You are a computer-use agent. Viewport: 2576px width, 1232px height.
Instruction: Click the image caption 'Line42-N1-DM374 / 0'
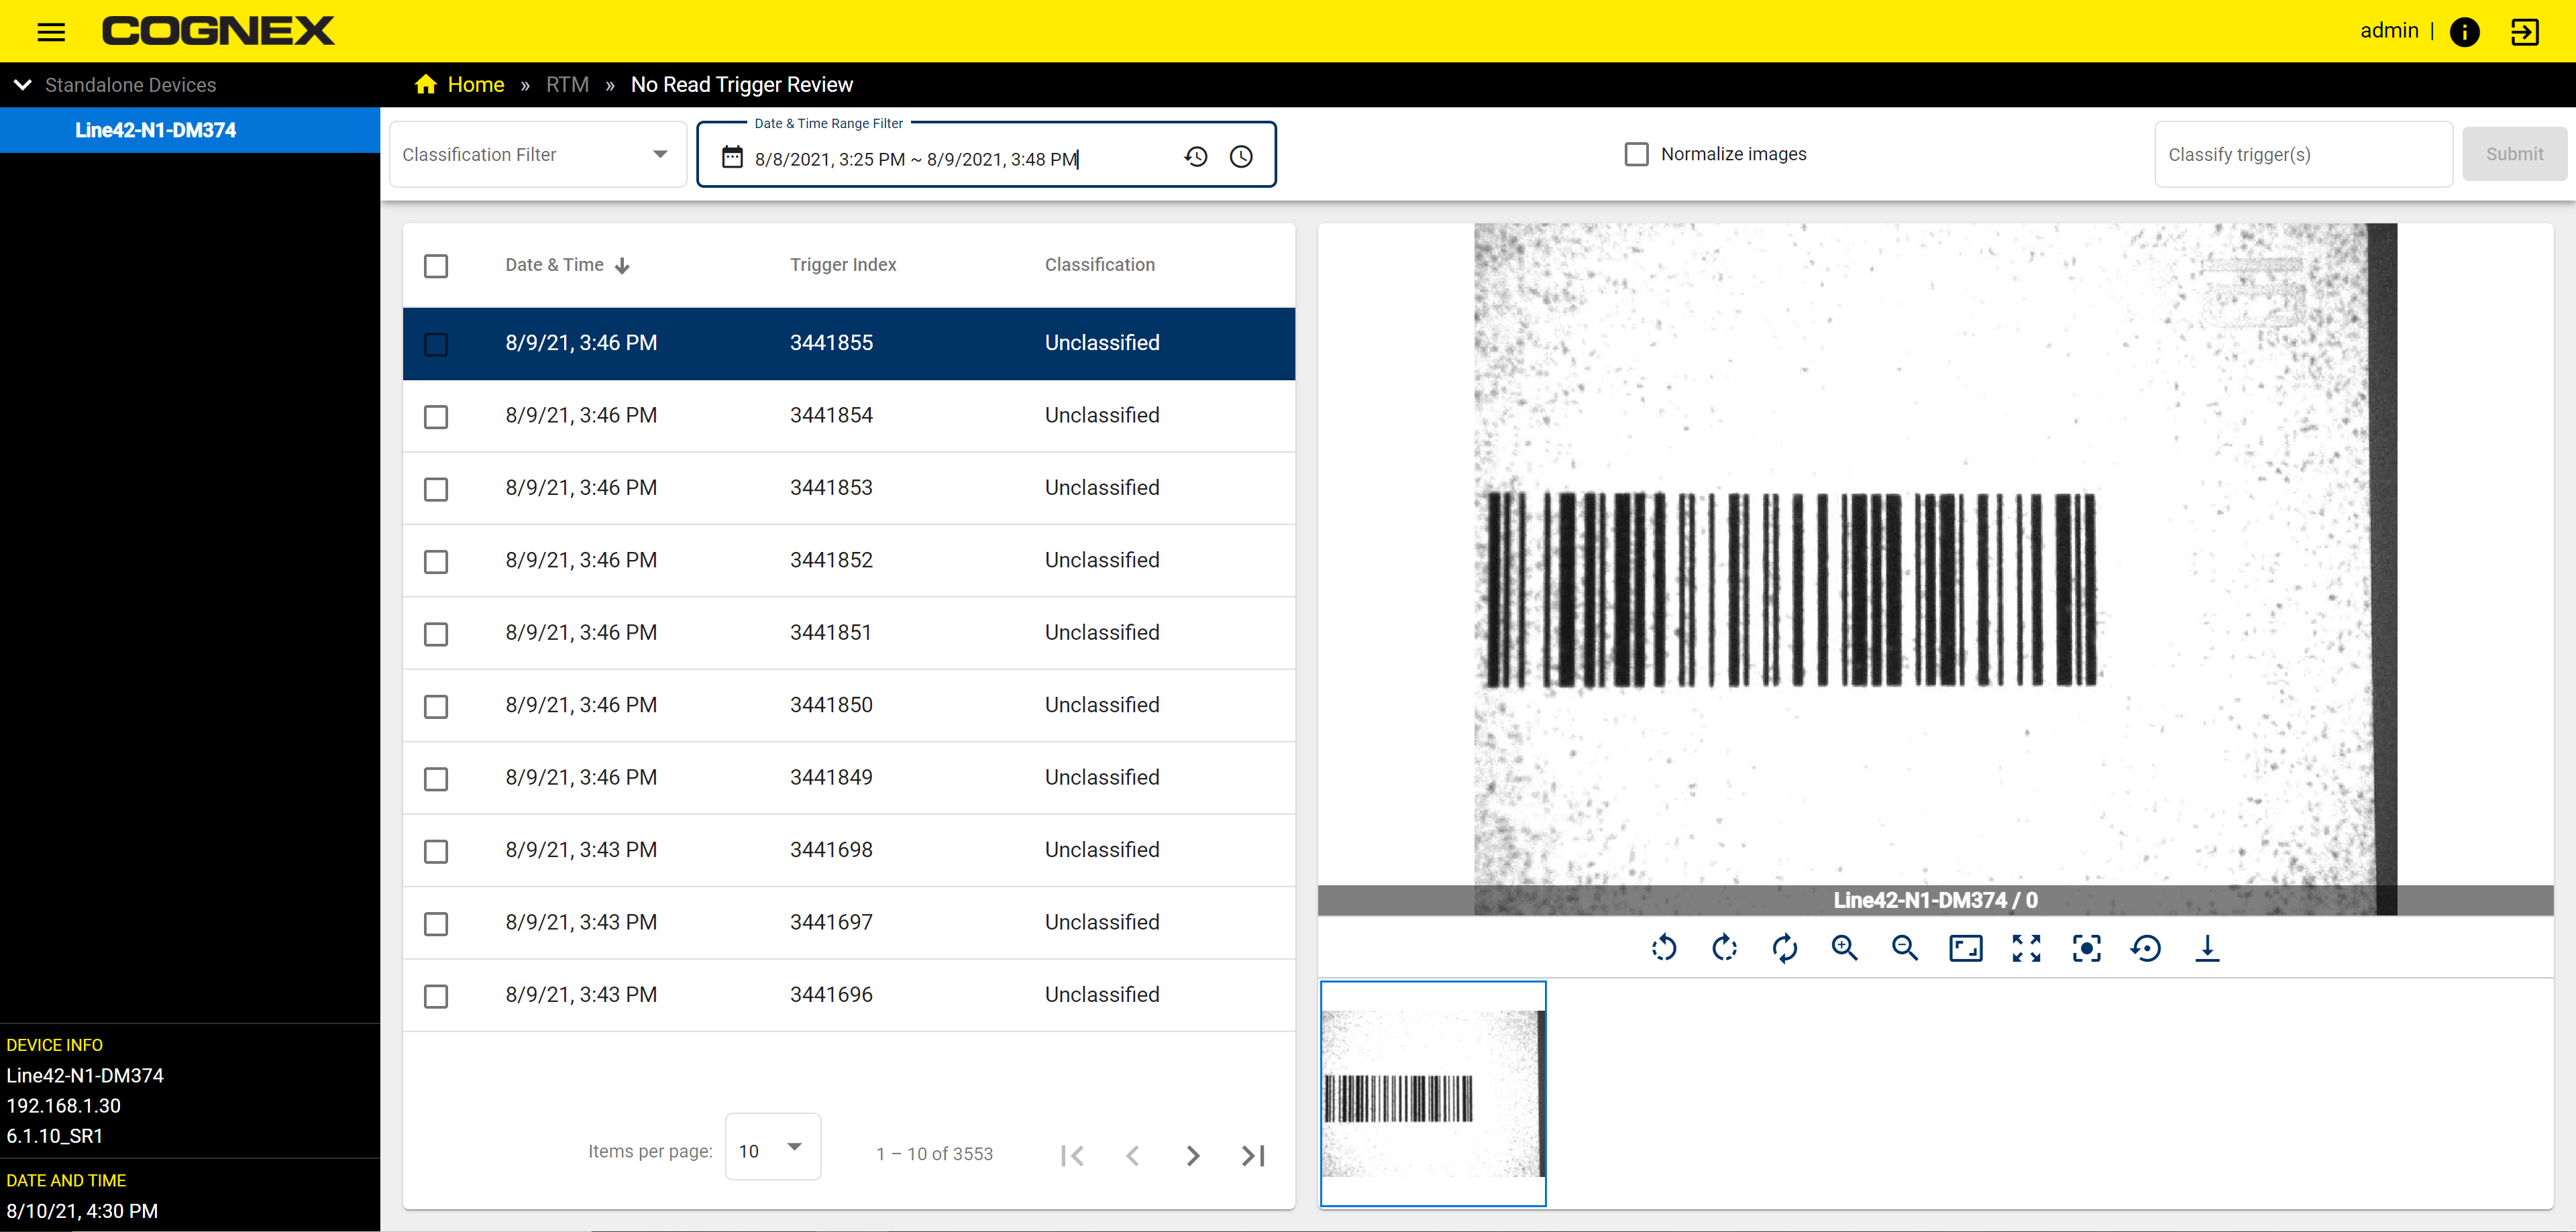(1935, 900)
